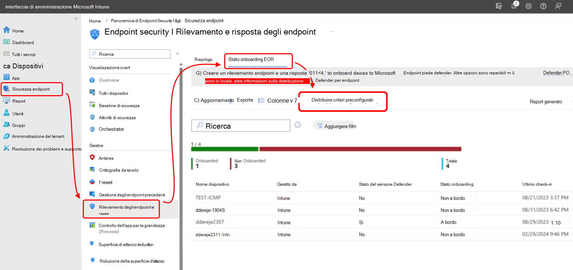Click Aggiungere filtri button
The width and height of the screenshot is (573, 270).
pos(336,126)
